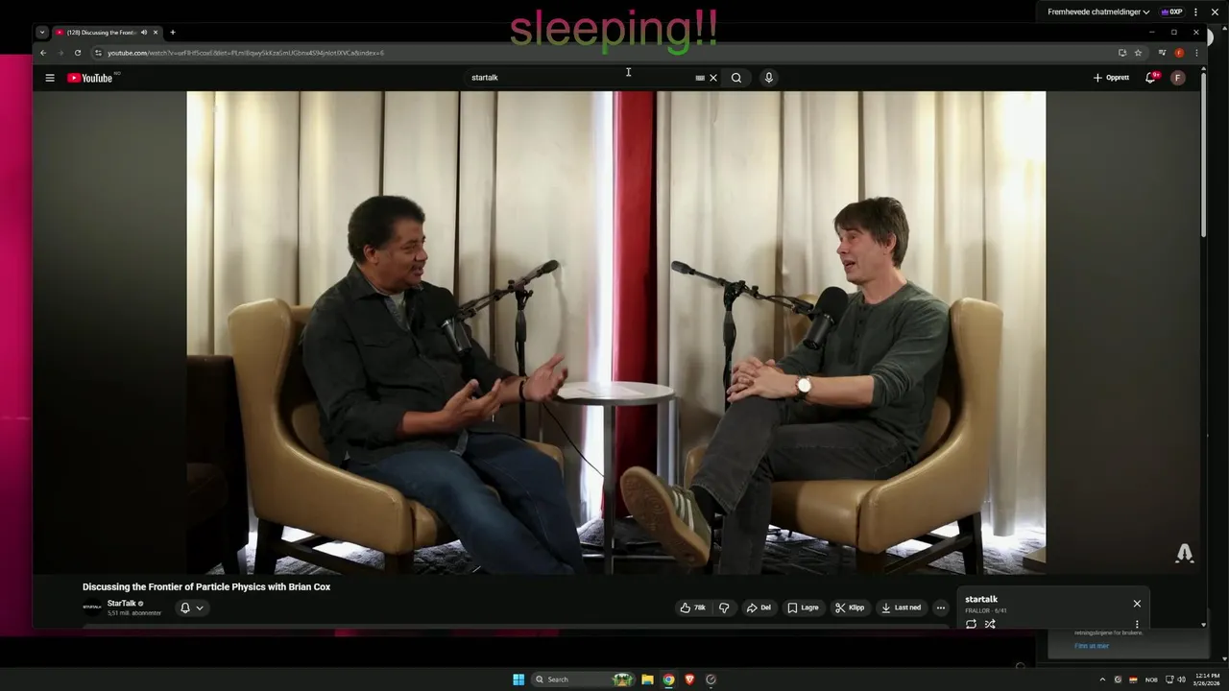Open the StarTalk channel avatar
This screenshot has width=1229, height=691.
(x=92, y=607)
